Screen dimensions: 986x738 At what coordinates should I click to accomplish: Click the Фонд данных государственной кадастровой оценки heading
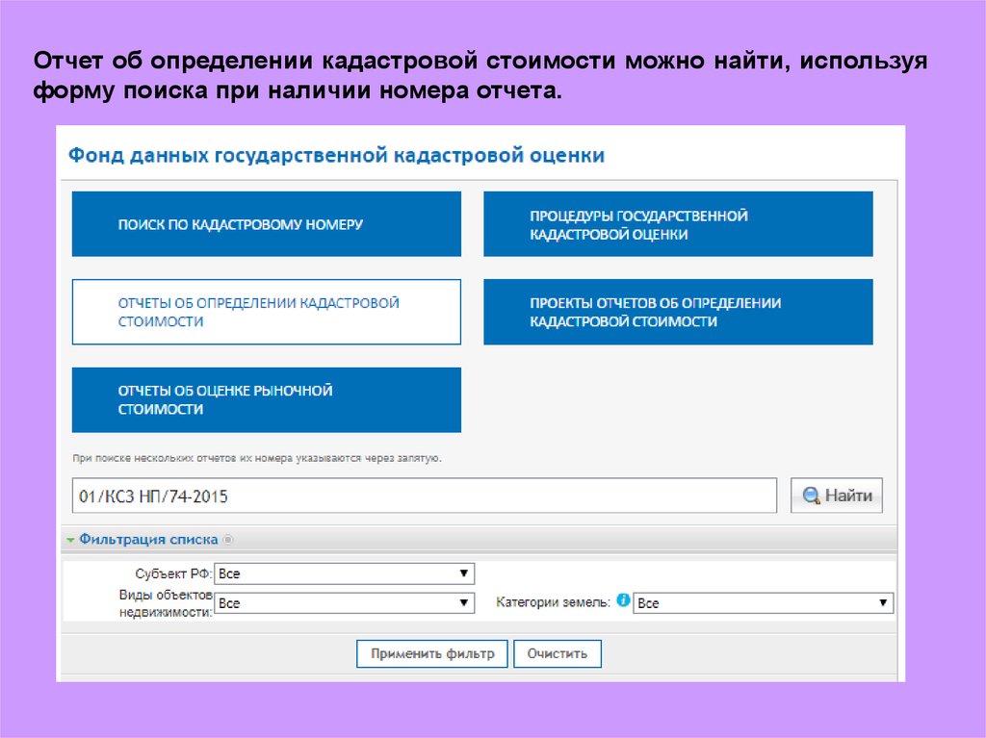(x=336, y=155)
